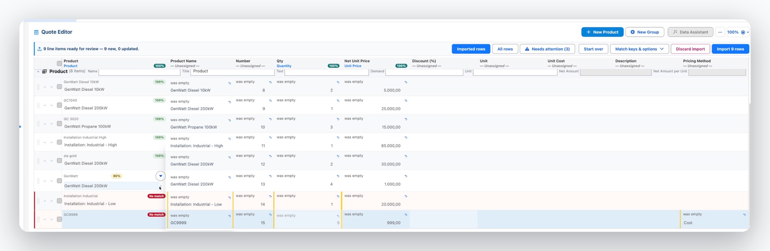
Task: Click Start over button
Action: point(593,49)
